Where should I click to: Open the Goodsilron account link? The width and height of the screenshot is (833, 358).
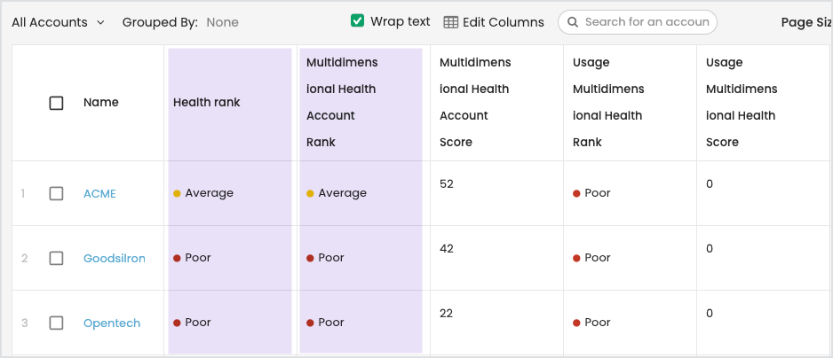(x=115, y=258)
